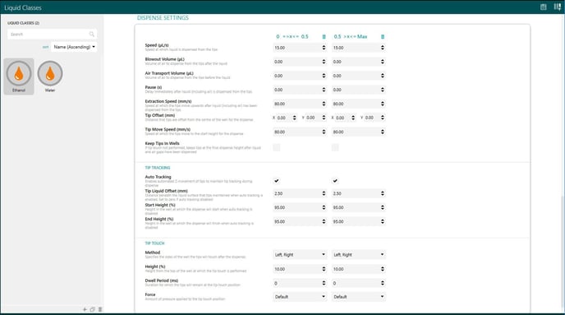Adjust Air Transport Volume stepper first range

coord(324,76)
